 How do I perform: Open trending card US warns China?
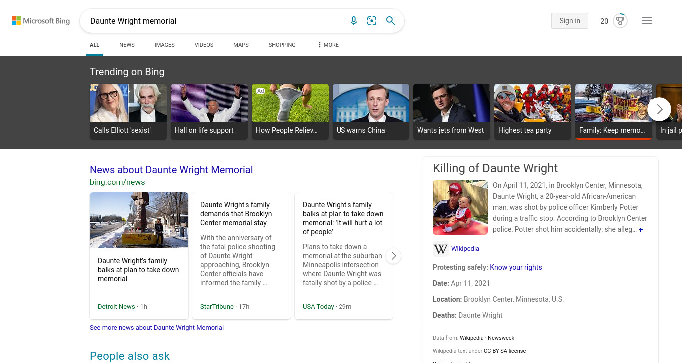point(371,111)
